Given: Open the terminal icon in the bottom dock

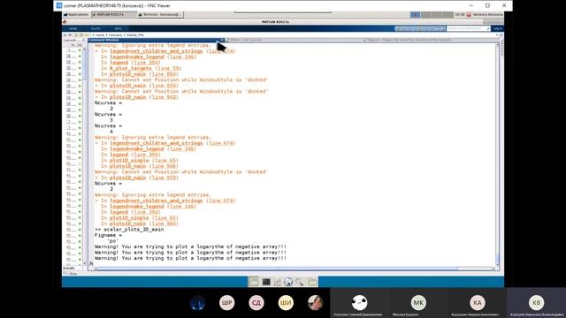Looking at the screenshot, I should point(266,282).
